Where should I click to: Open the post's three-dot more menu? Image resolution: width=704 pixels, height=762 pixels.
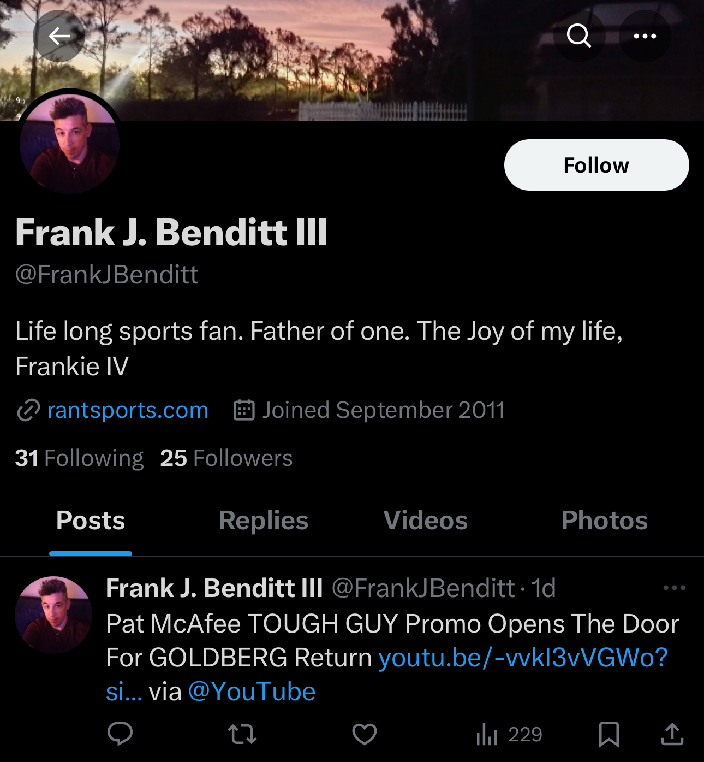674,588
